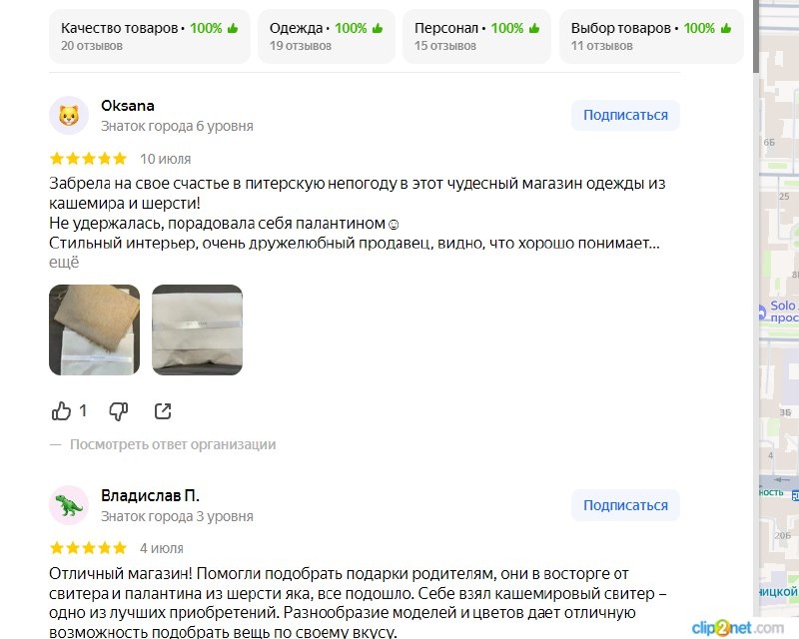Click Владислав's five-star rating
This screenshot has width=799, height=639.
[x=88, y=548]
